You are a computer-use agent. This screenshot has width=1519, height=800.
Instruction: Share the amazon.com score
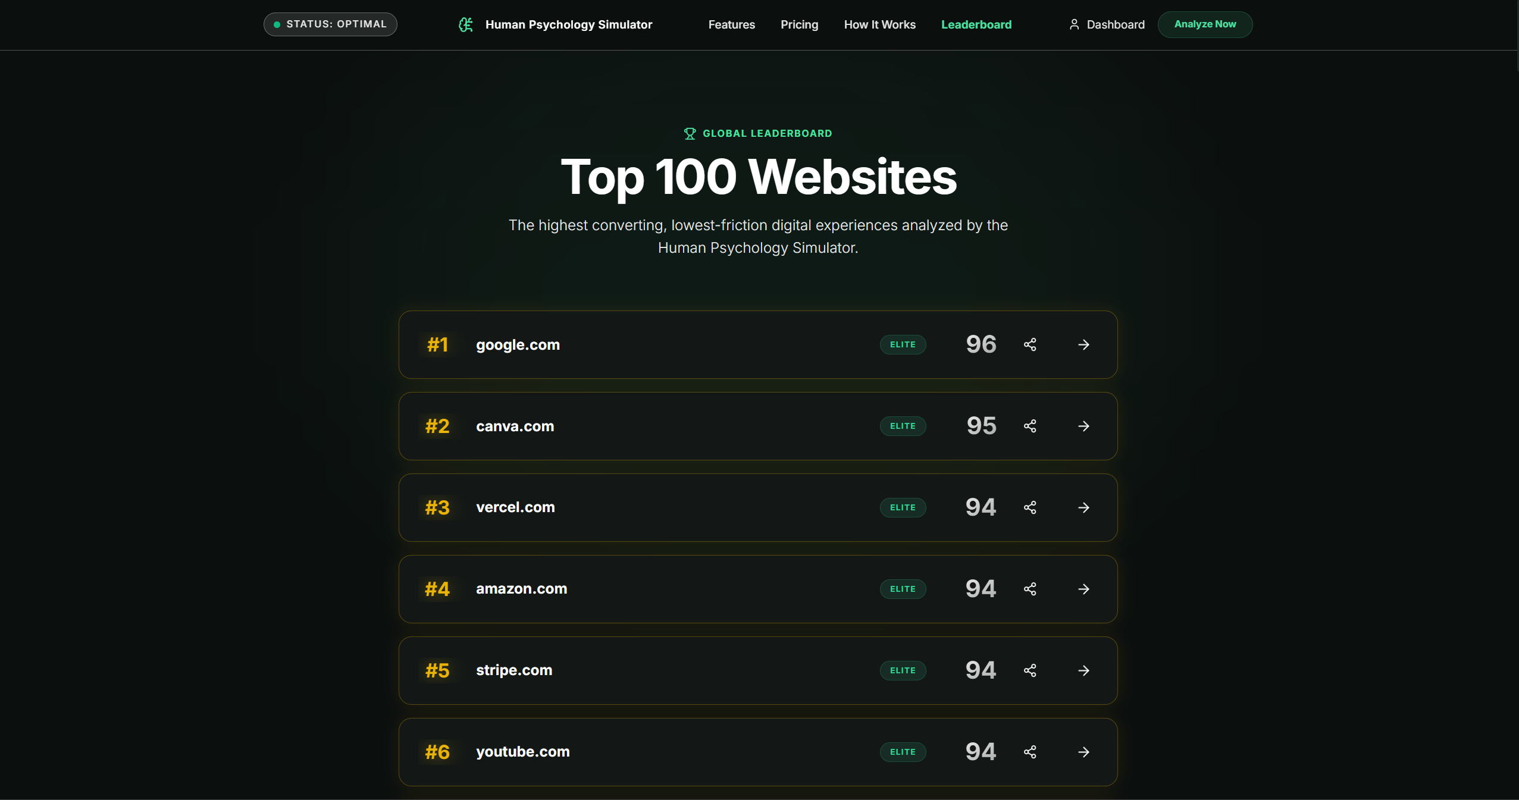pyautogui.click(x=1030, y=589)
